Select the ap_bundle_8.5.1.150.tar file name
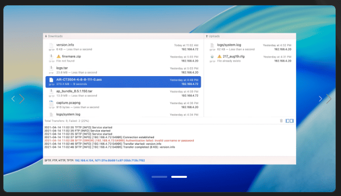Screen dimensions: 341x196 (74, 91)
